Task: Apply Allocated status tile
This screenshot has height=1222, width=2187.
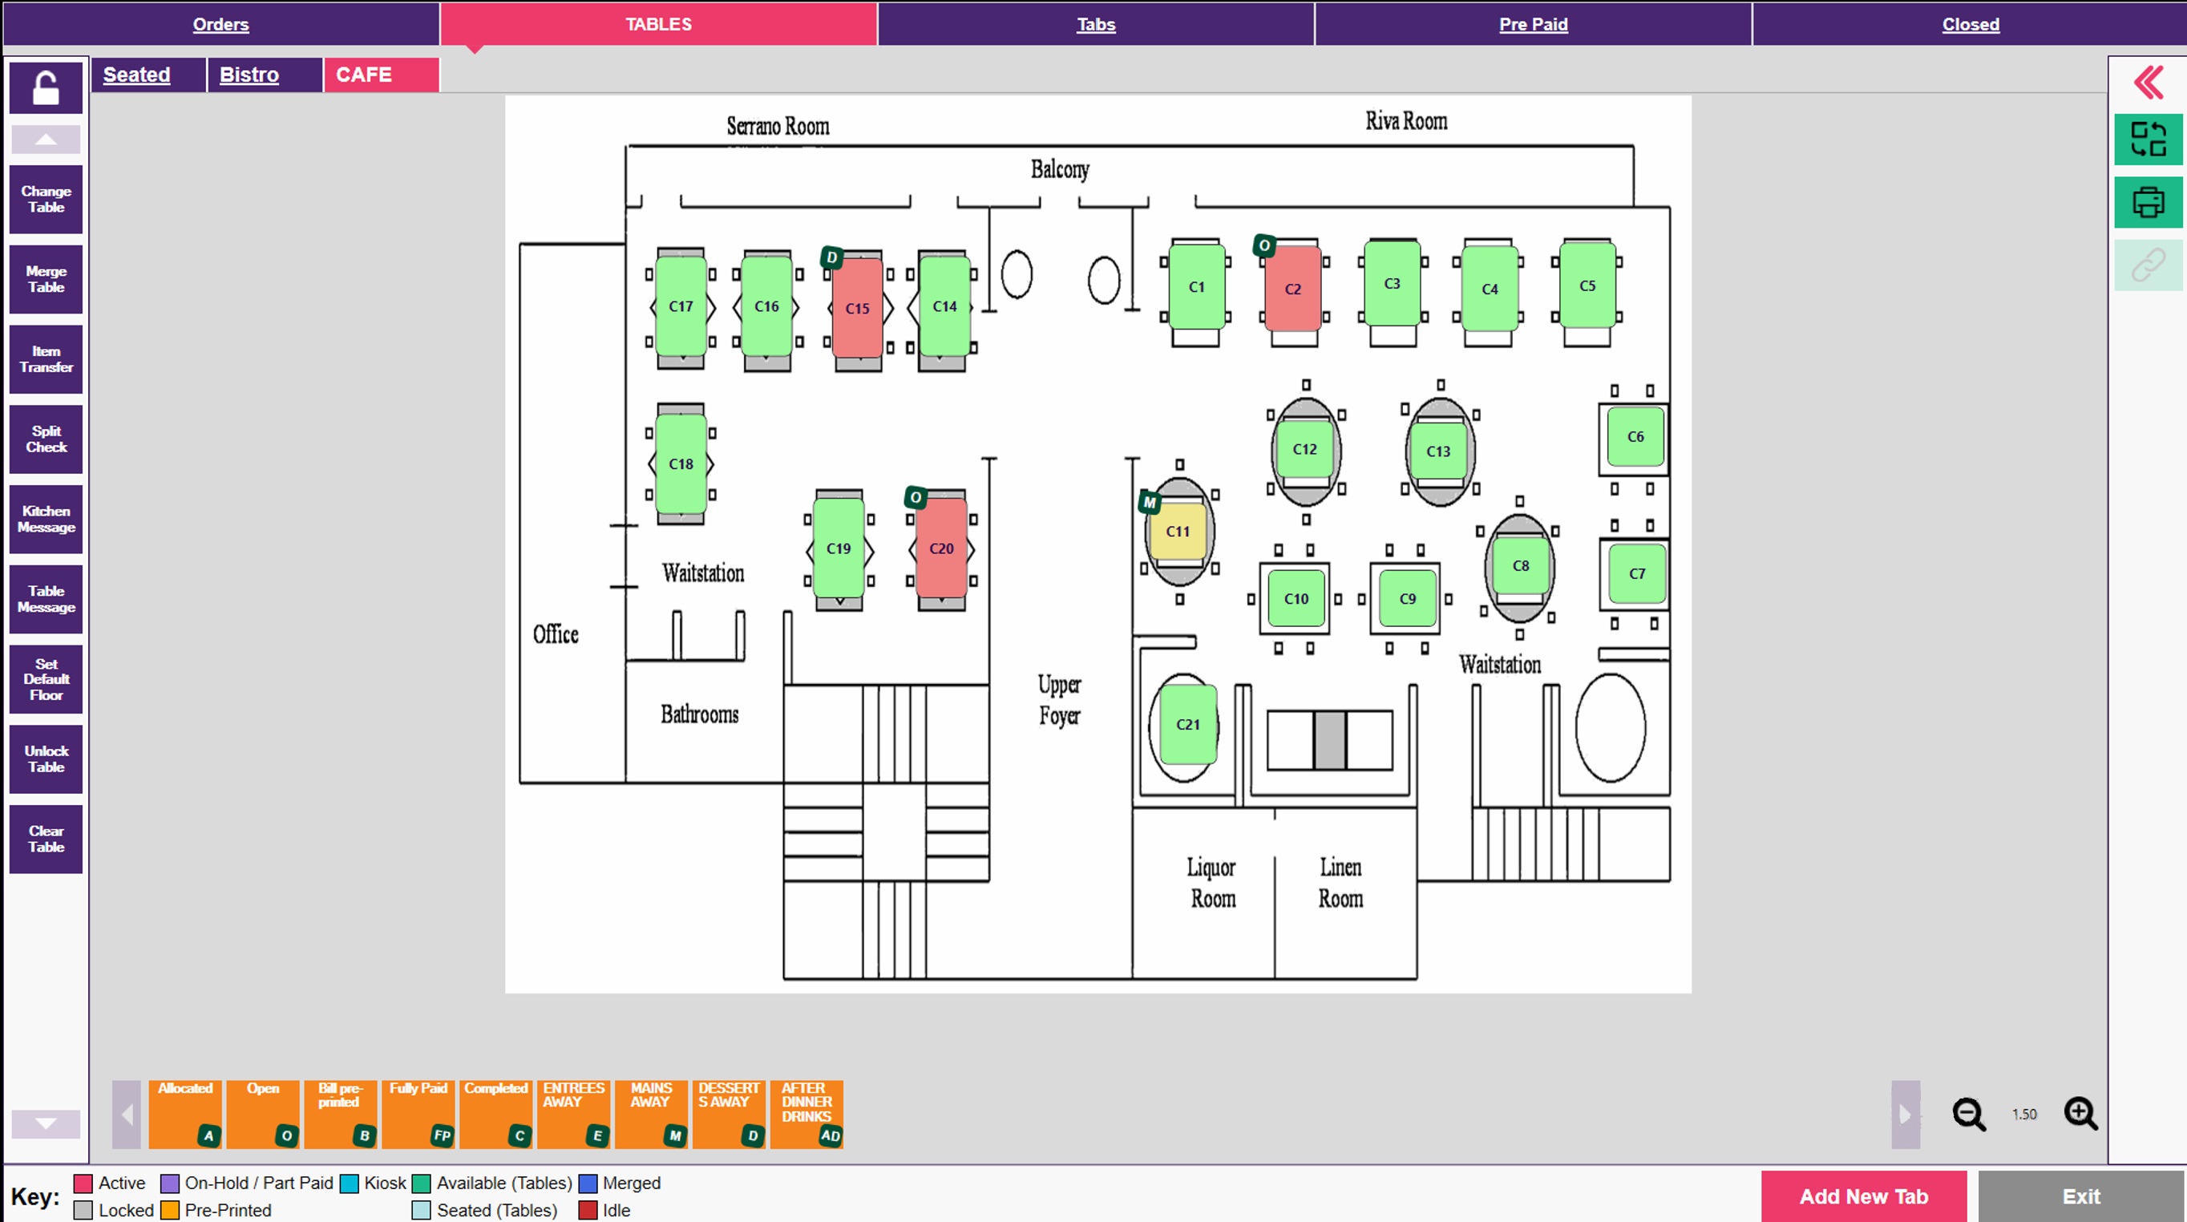Action: 185,1114
